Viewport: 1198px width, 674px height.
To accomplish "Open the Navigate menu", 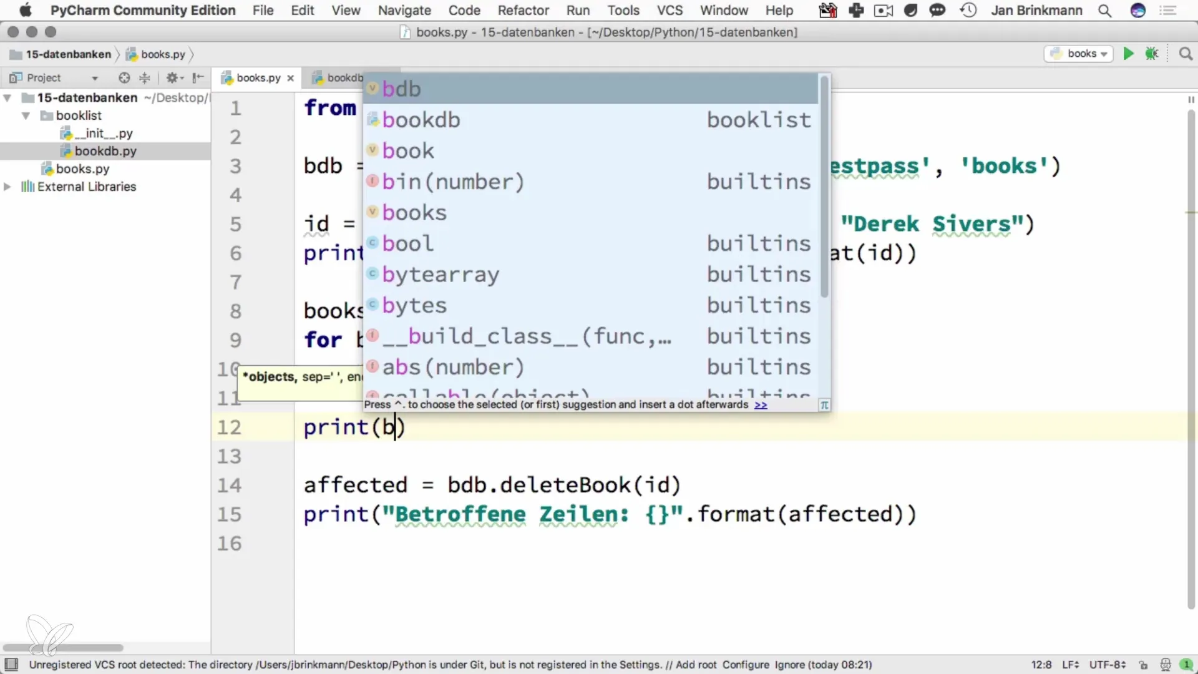I will [404, 11].
